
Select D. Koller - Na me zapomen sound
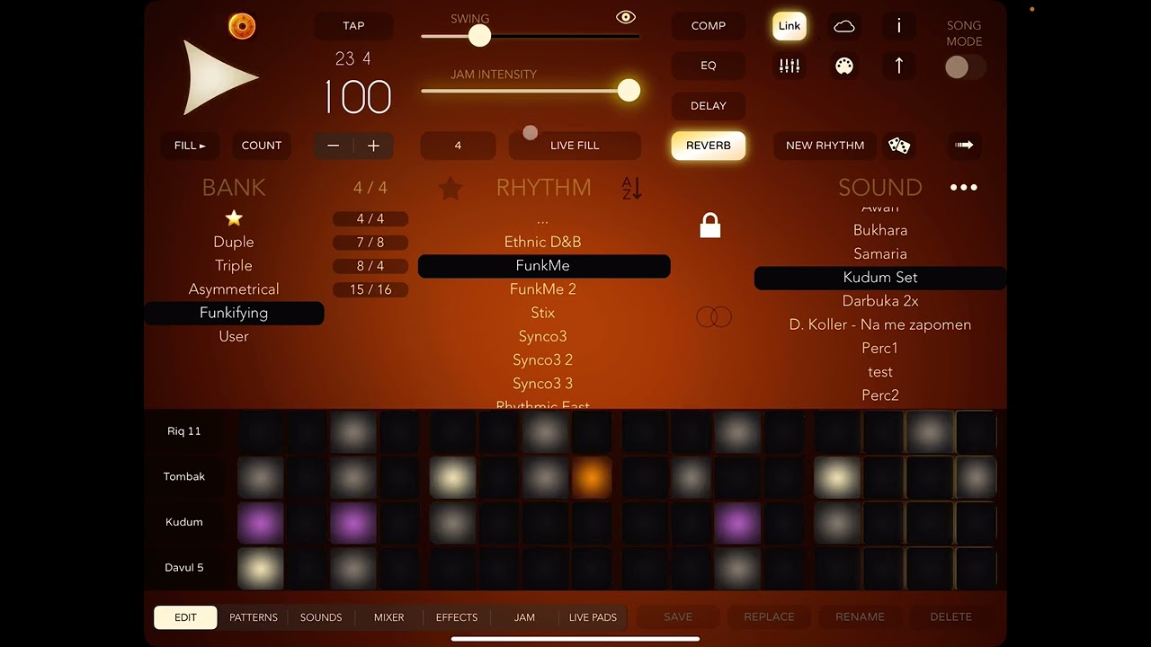point(880,324)
